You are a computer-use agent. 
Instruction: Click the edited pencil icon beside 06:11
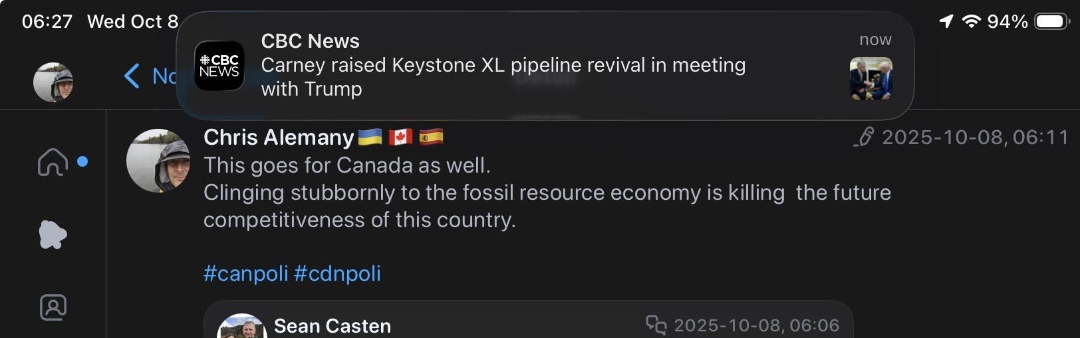864,137
